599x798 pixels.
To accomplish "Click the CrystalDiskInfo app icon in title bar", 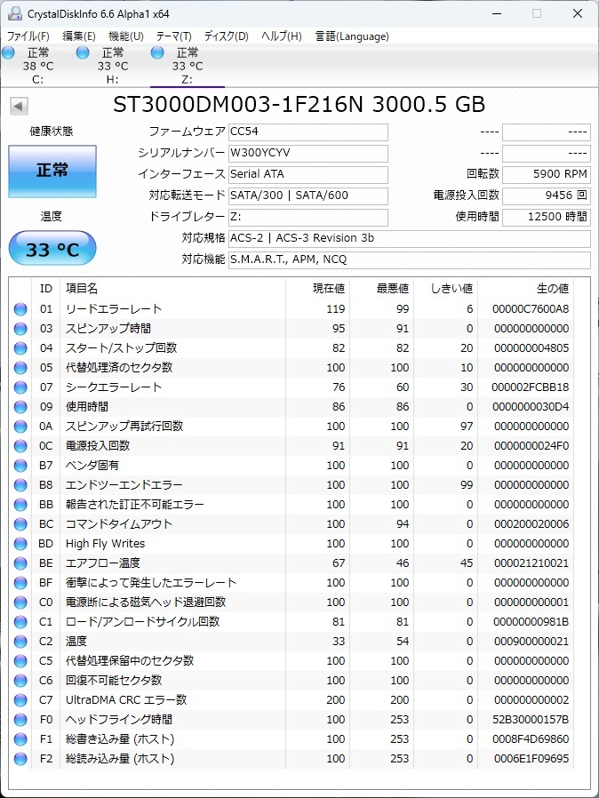I will [x=14, y=13].
